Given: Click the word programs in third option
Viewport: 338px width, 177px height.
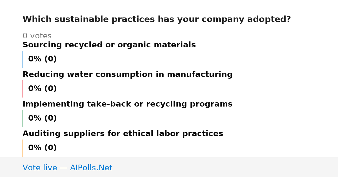Looking at the screenshot, I should (x=215, y=105).
